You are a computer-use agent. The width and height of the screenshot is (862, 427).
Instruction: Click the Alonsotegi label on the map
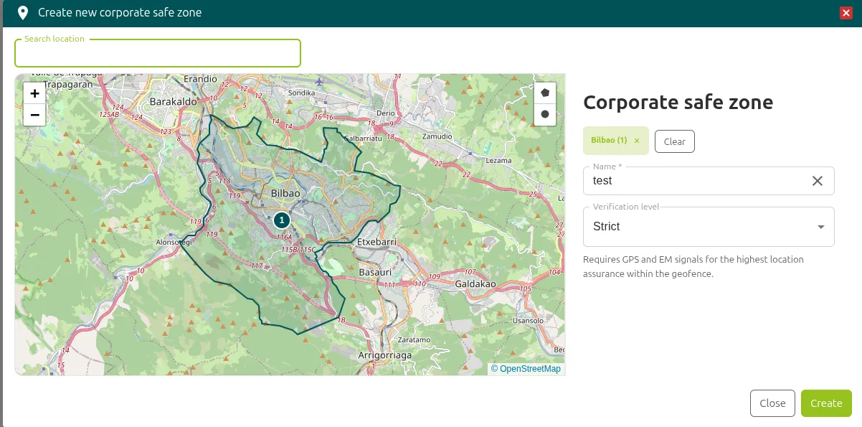174,243
